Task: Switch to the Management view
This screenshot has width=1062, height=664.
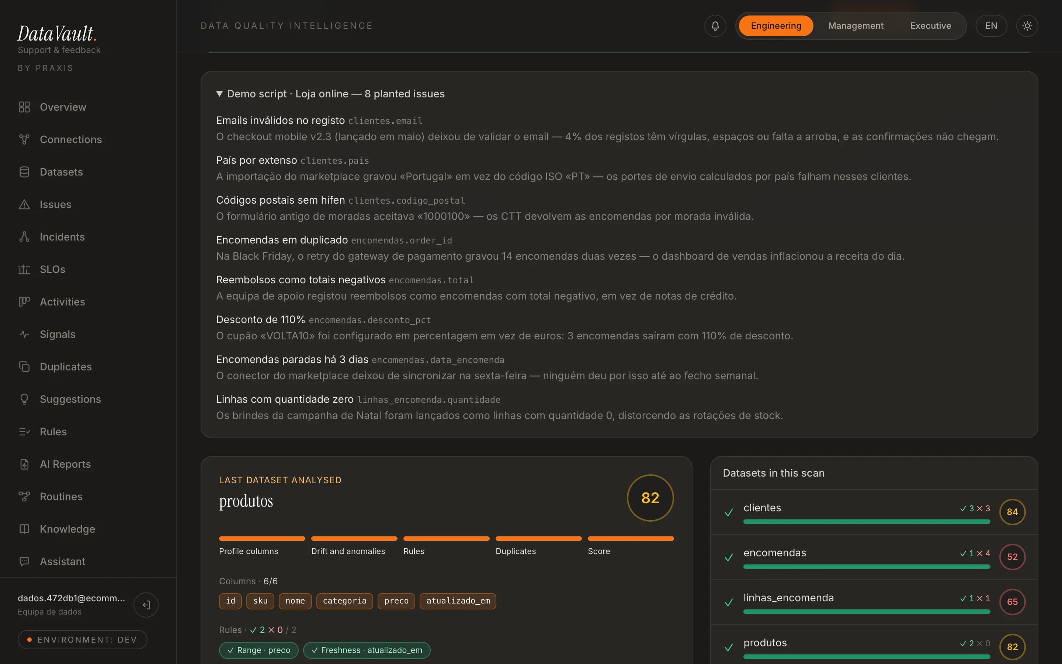Action: (x=856, y=26)
